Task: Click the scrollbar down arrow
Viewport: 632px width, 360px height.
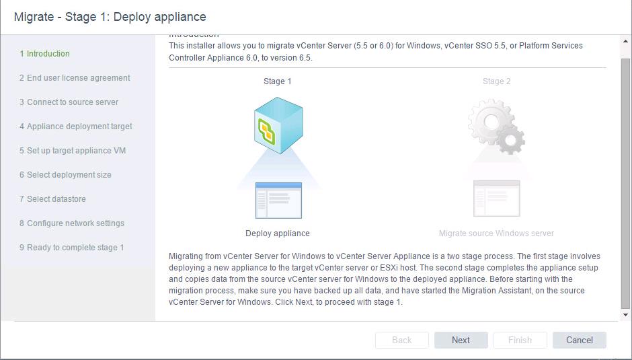Action: coord(625,315)
